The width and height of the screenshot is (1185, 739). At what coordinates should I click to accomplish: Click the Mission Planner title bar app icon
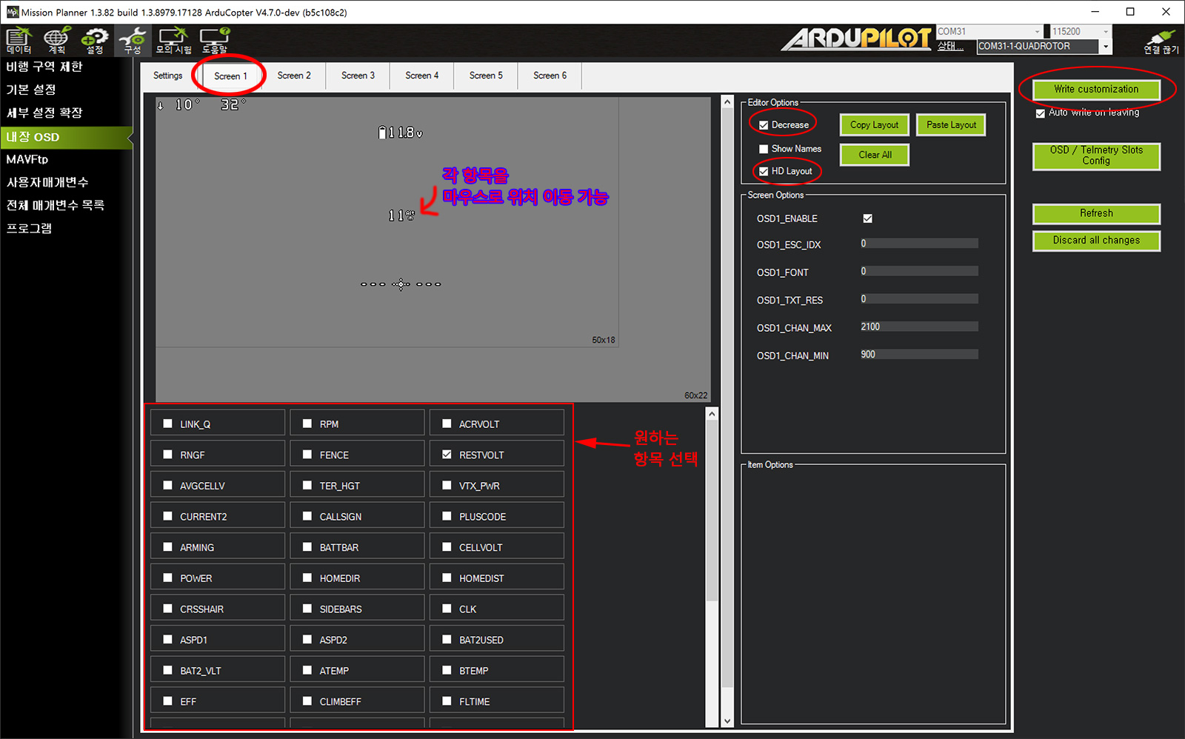tap(13, 12)
